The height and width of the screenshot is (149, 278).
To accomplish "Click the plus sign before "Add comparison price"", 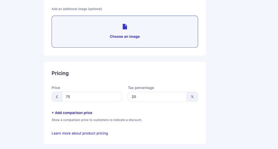I will 53,113.
